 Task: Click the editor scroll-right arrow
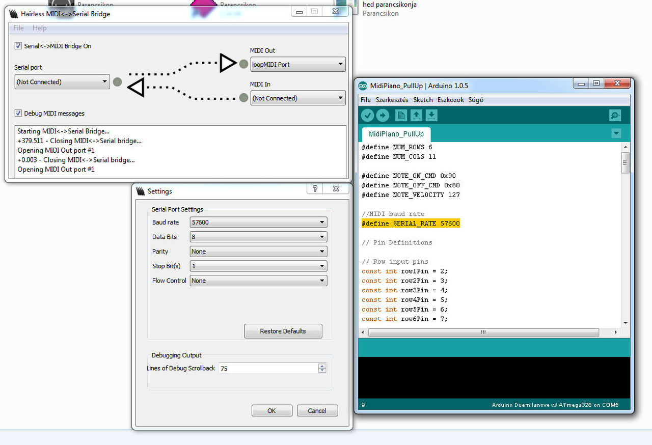615,332
